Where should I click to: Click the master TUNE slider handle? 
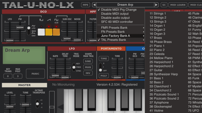[26, 104]
